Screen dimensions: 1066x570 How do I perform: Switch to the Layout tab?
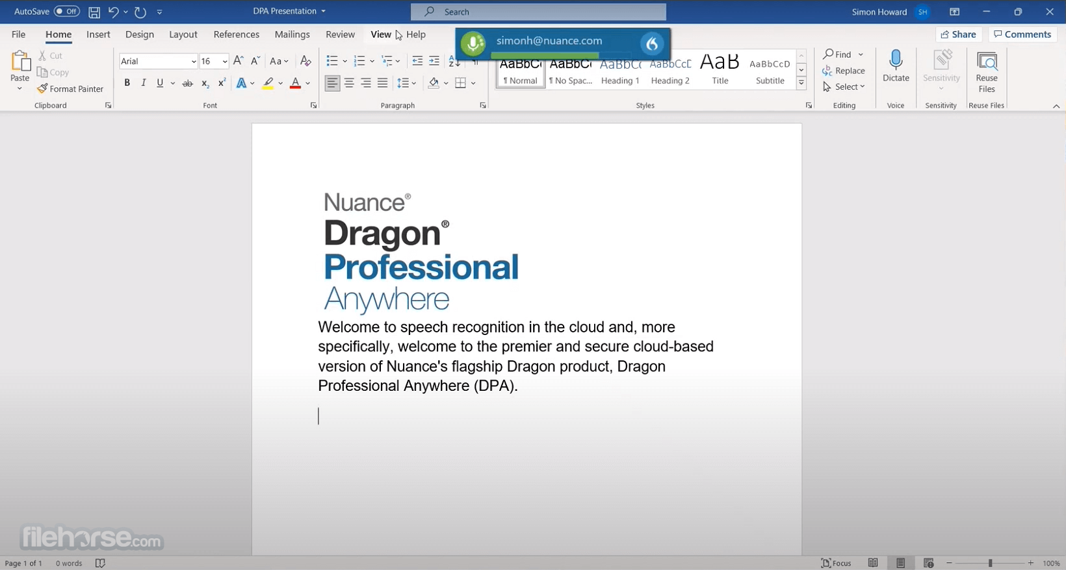point(183,34)
